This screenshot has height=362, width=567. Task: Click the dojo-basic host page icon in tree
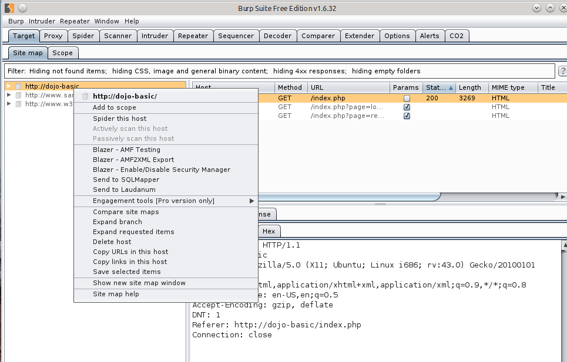18,87
